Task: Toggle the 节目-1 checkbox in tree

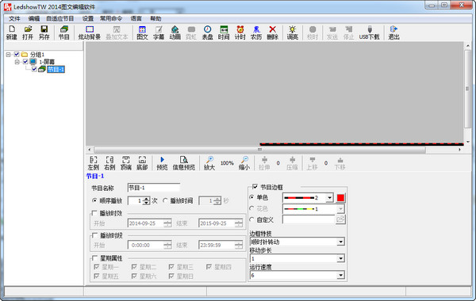Action: 34,70
